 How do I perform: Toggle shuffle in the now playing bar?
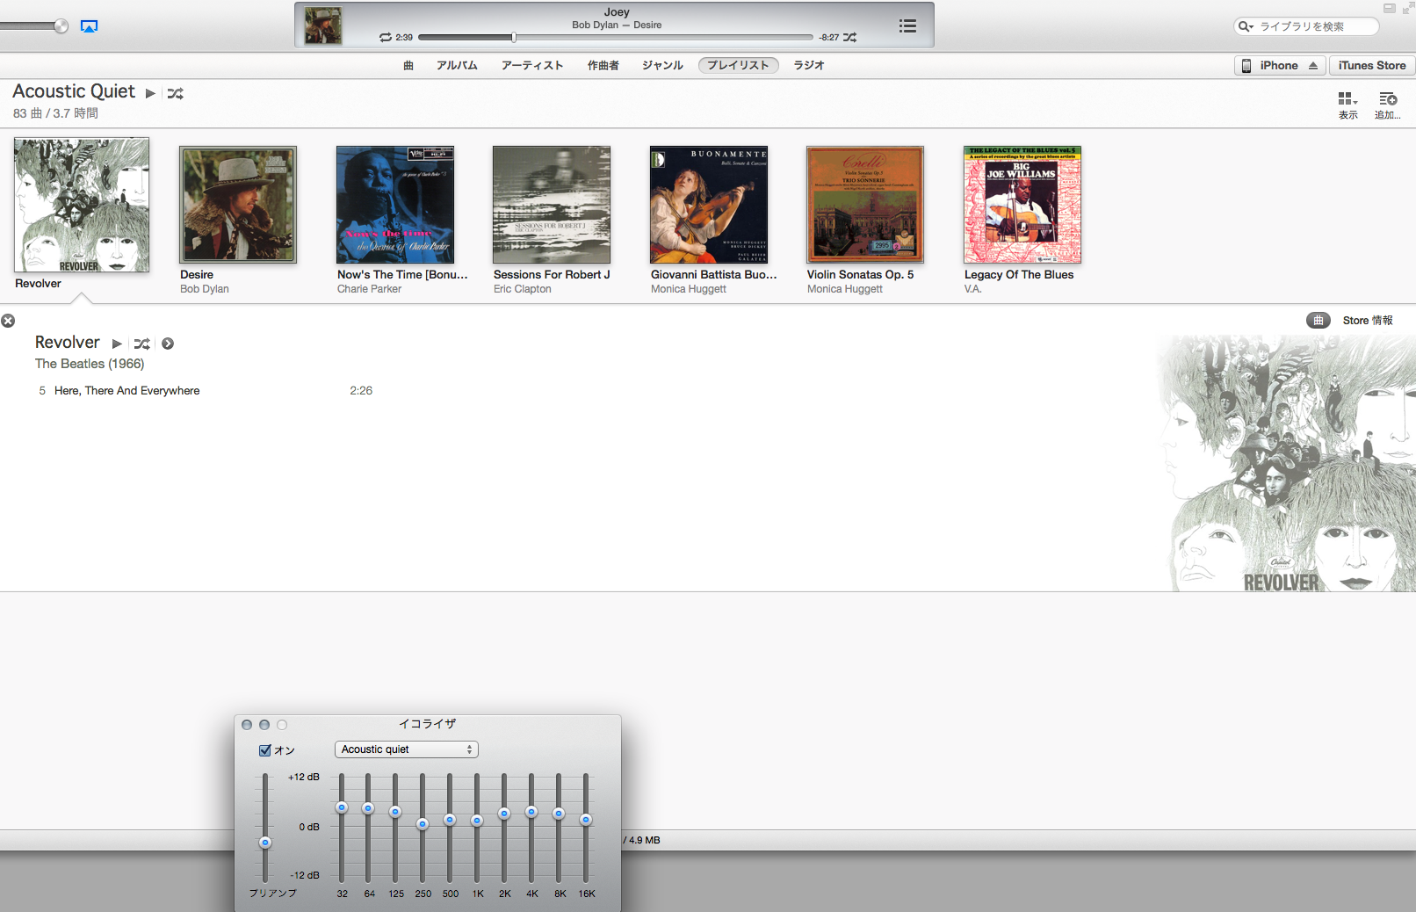849,38
